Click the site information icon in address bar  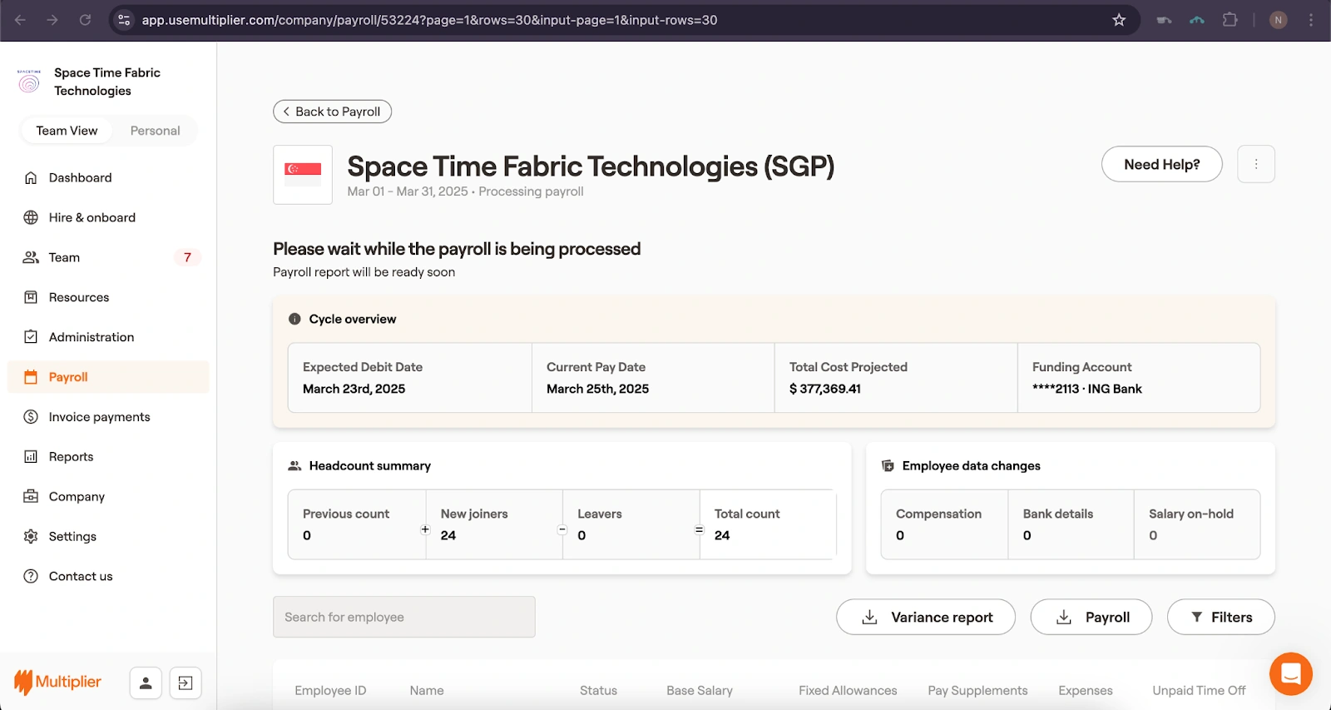click(x=124, y=20)
